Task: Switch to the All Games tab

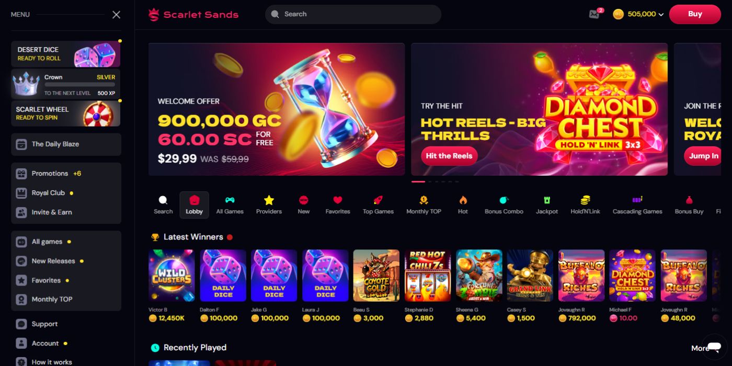Action: 230,205
